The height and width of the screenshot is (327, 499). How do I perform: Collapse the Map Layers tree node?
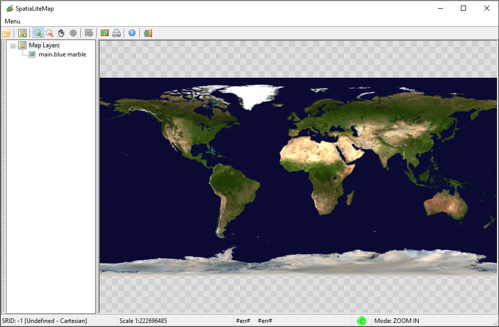pyautogui.click(x=13, y=46)
